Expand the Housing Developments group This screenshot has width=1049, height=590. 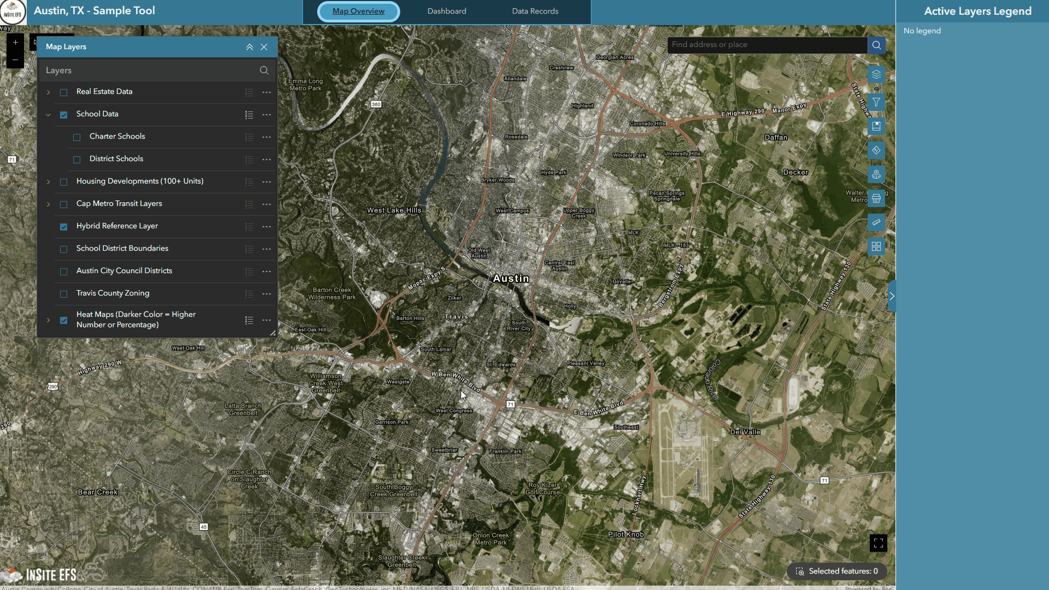(48, 182)
